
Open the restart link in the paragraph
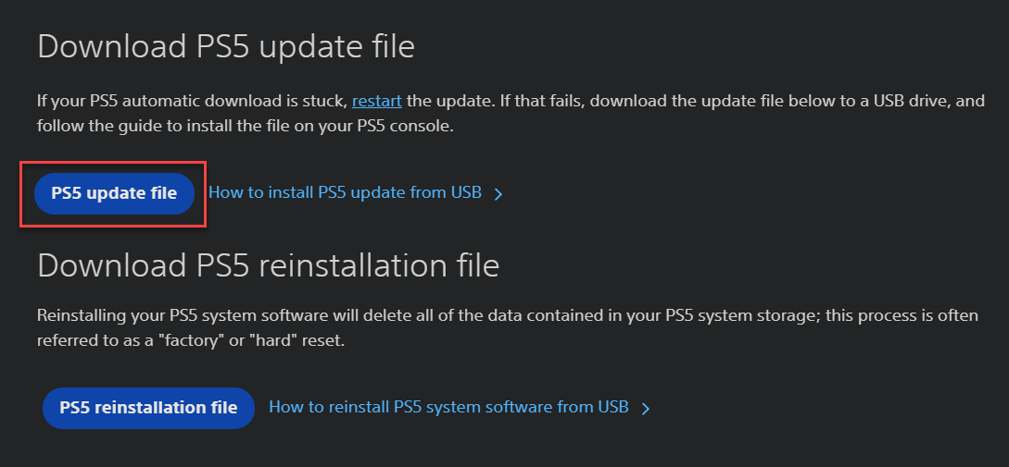[376, 100]
